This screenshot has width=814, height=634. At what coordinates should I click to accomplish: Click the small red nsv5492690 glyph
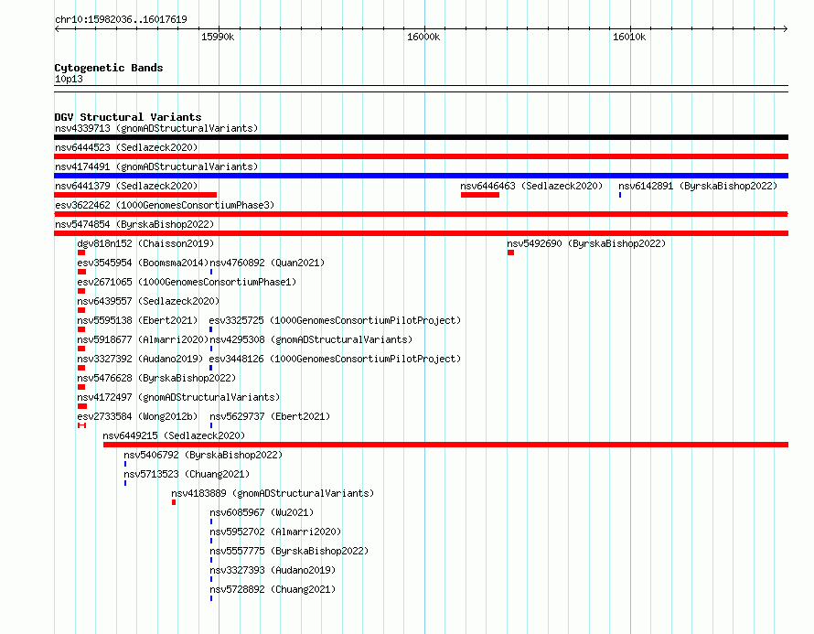tap(511, 253)
